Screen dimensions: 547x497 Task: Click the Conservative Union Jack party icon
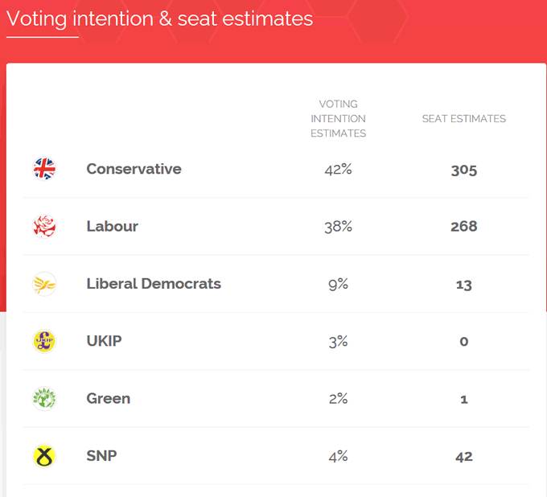click(44, 169)
